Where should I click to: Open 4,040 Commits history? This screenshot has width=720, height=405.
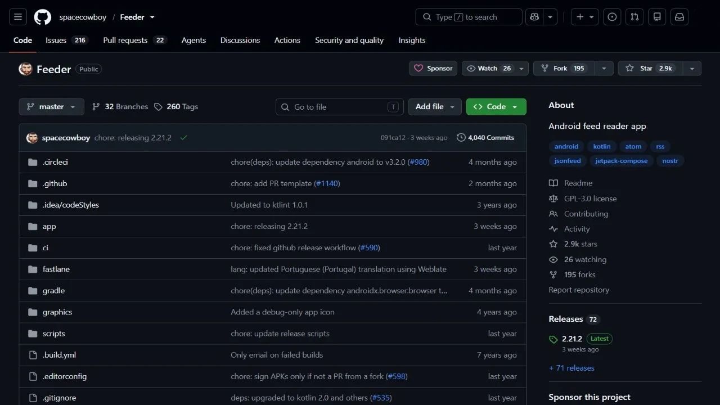coord(485,138)
